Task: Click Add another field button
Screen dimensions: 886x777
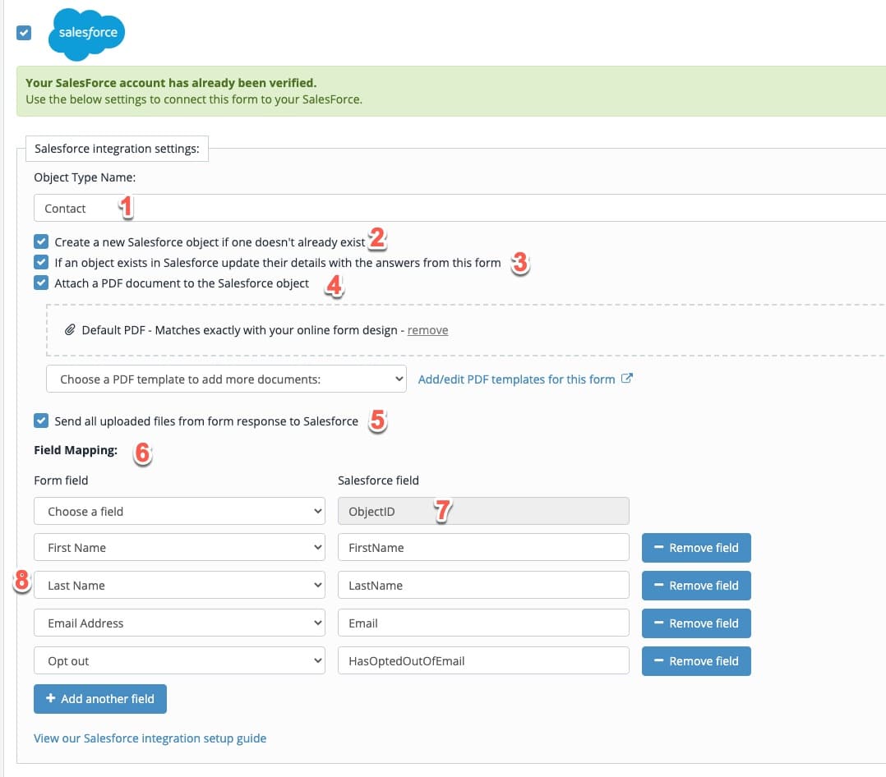Action: pos(100,699)
